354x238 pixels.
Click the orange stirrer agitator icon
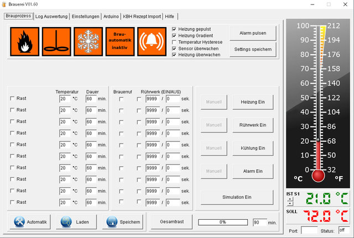[x=55, y=42]
